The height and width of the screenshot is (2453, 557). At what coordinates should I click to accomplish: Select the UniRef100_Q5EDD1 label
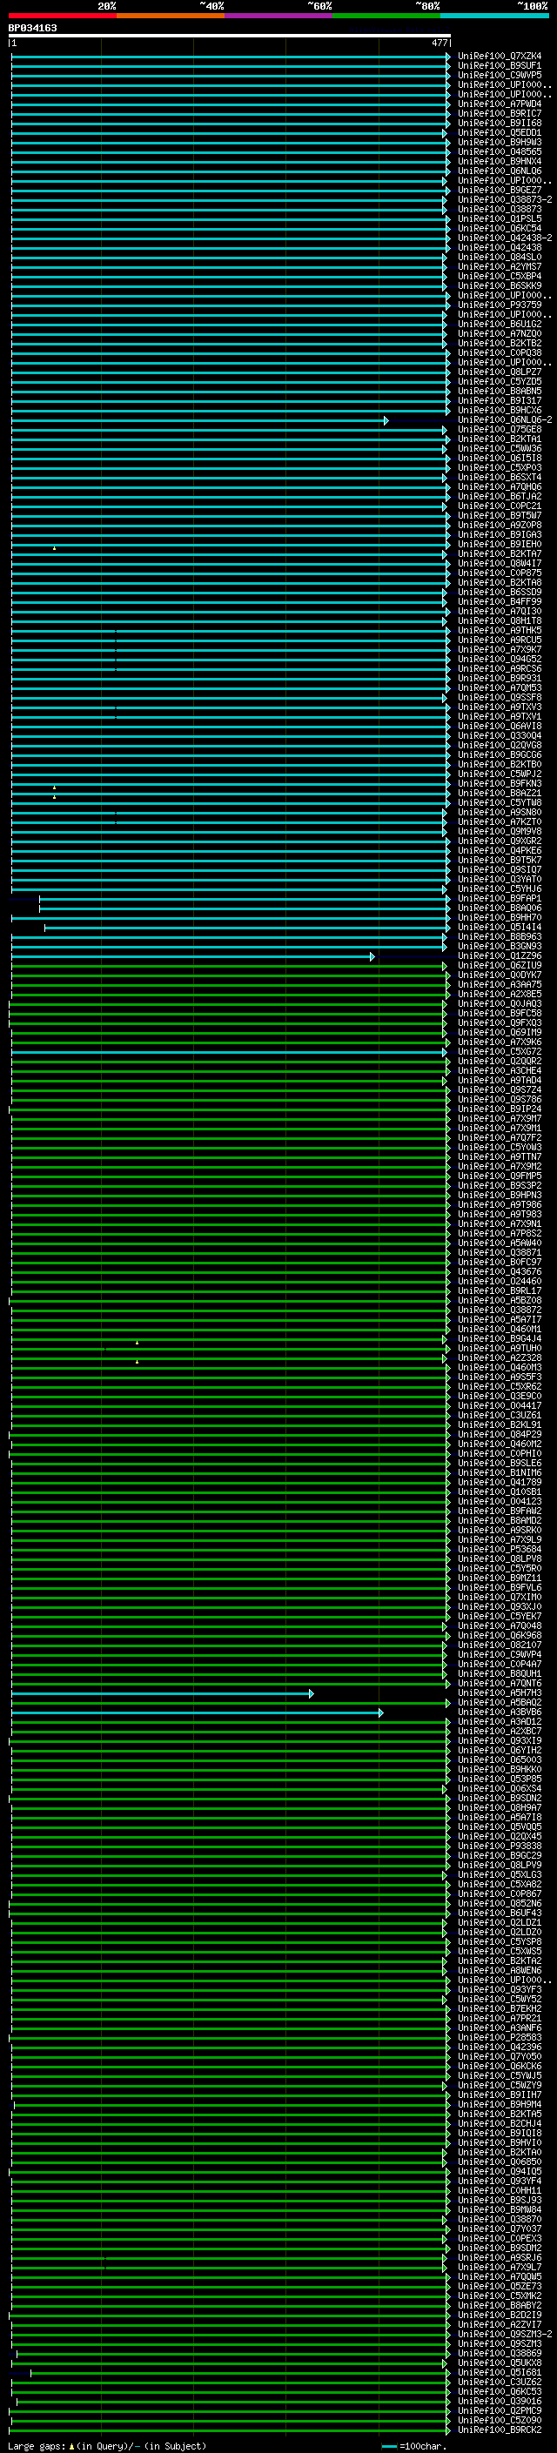point(500,132)
